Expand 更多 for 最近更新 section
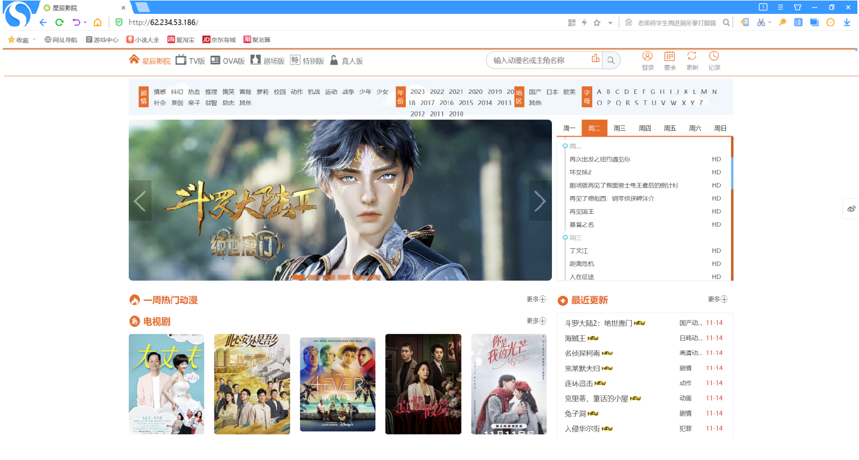The width and height of the screenshot is (859, 460). point(717,299)
